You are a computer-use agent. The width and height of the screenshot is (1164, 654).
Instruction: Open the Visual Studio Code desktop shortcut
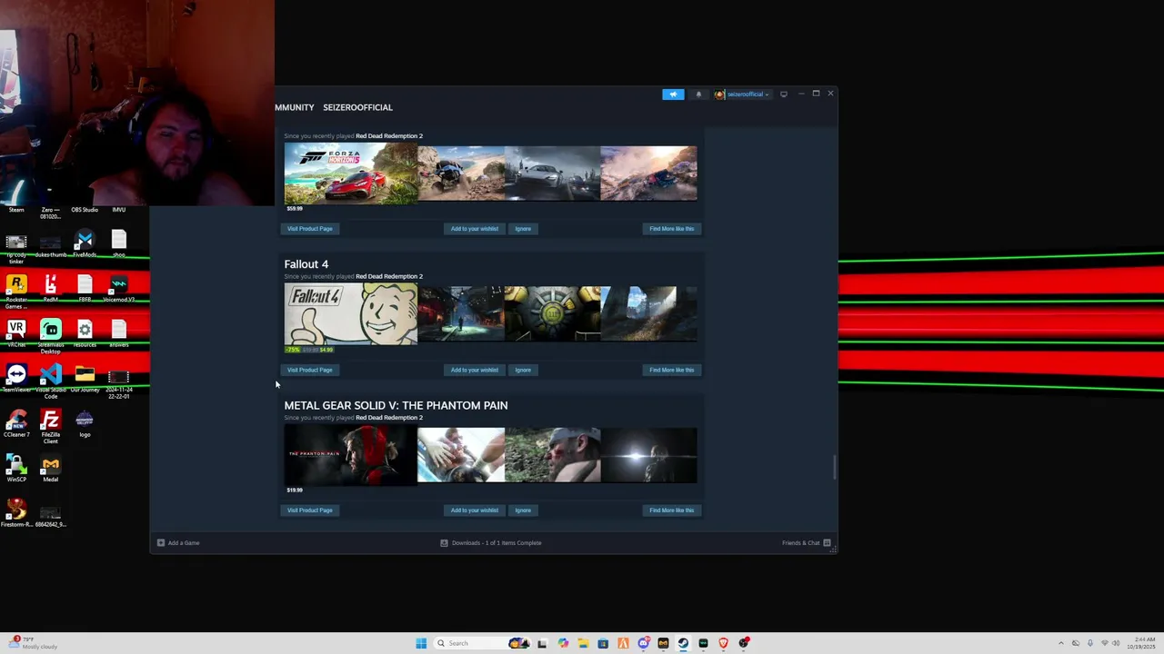click(x=51, y=381)
